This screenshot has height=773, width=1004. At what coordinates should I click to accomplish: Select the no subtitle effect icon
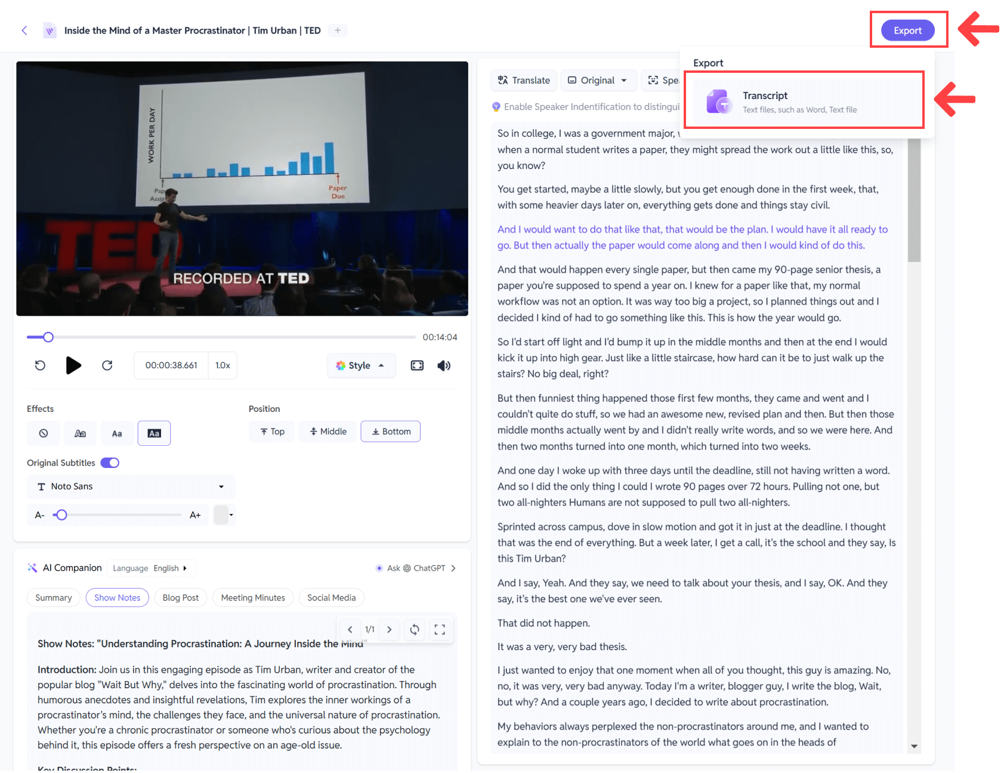(x=44, y=433)
